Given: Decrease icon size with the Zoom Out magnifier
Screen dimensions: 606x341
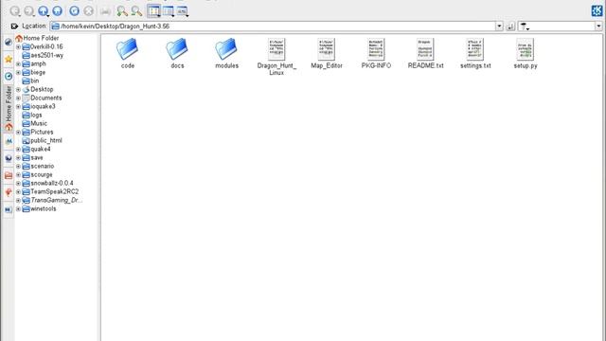Looking at the screenshot, I should click(x=136, y=11).
